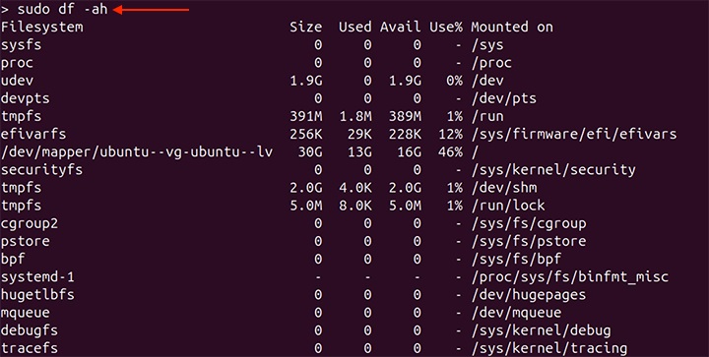Click the '46%' usage value
Screen dimensions: 709x357
pyautogui.click(x=450, y=152)
